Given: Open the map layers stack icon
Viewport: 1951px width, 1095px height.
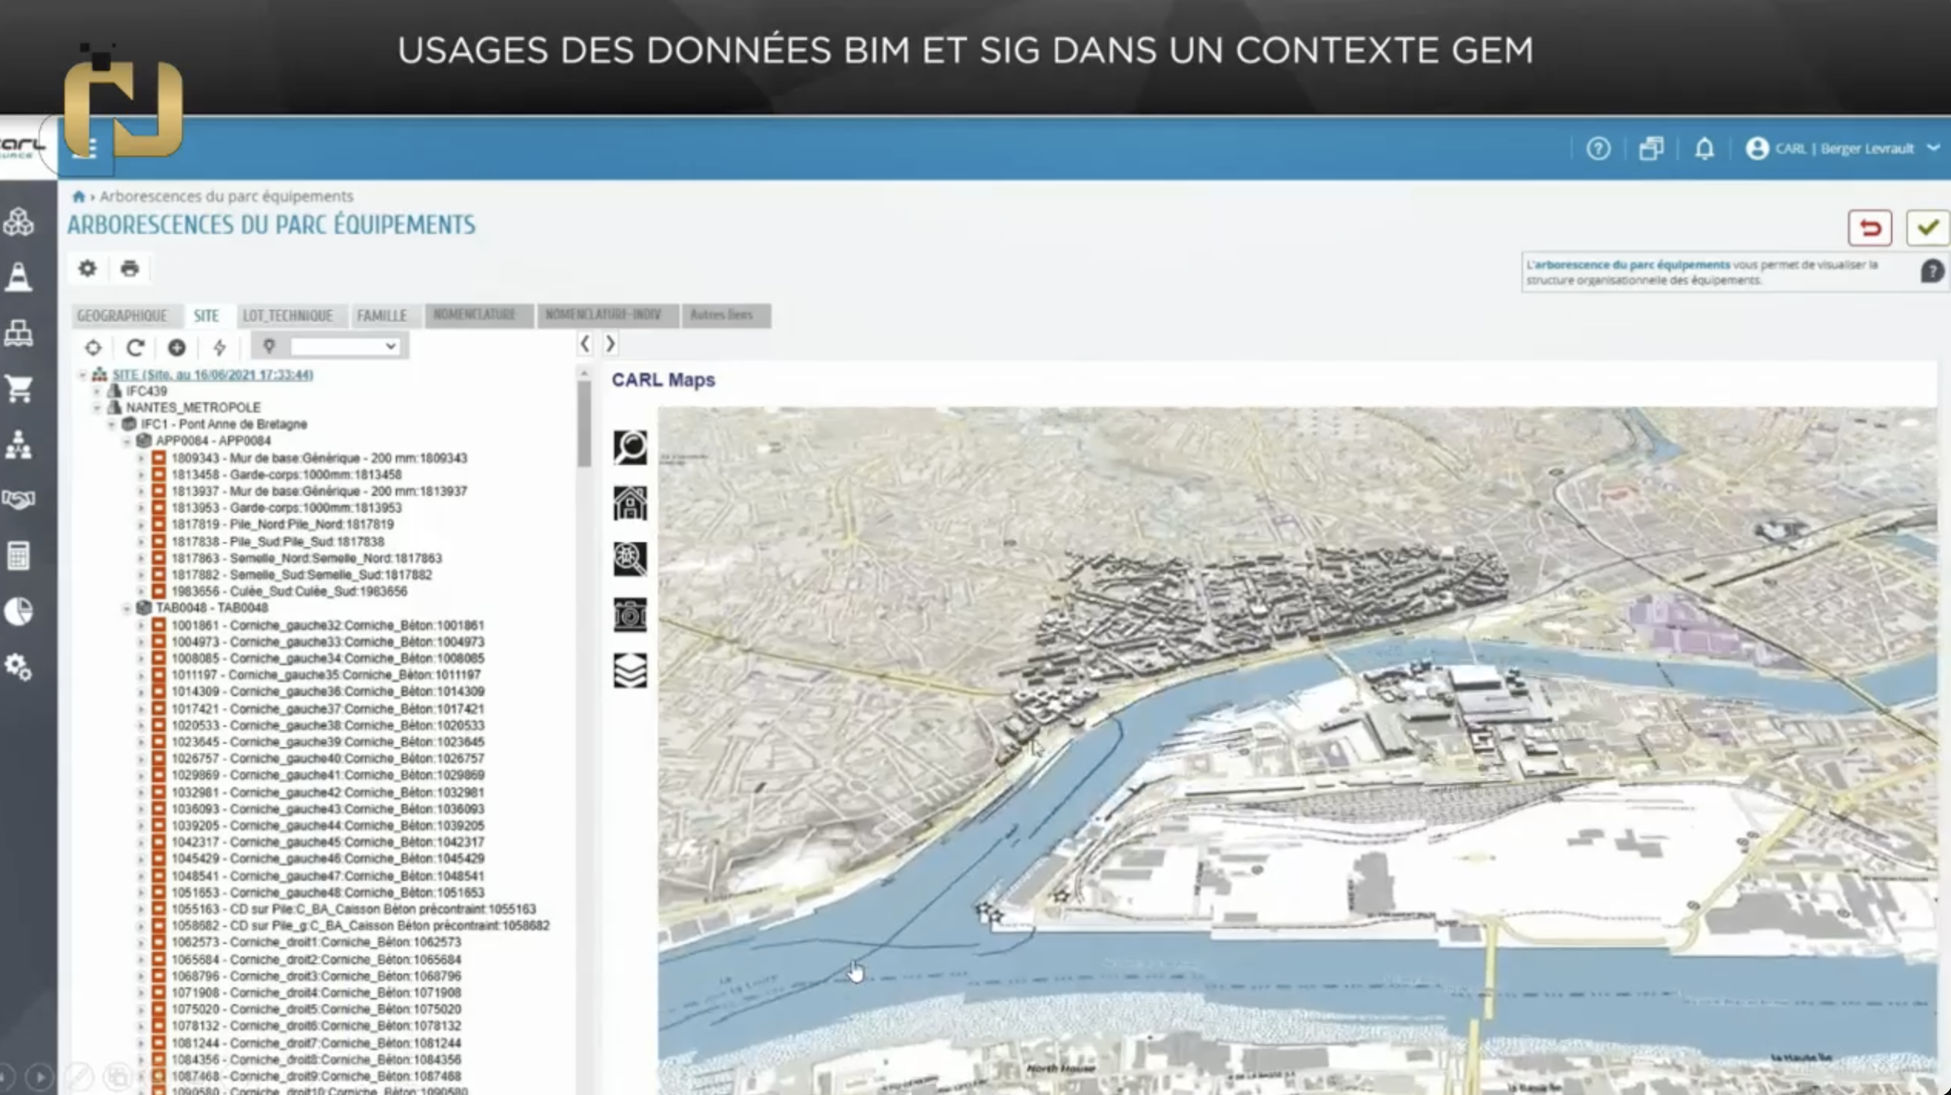Looking at the screenshot, I should pyautogui.click(x=630, y=671).
